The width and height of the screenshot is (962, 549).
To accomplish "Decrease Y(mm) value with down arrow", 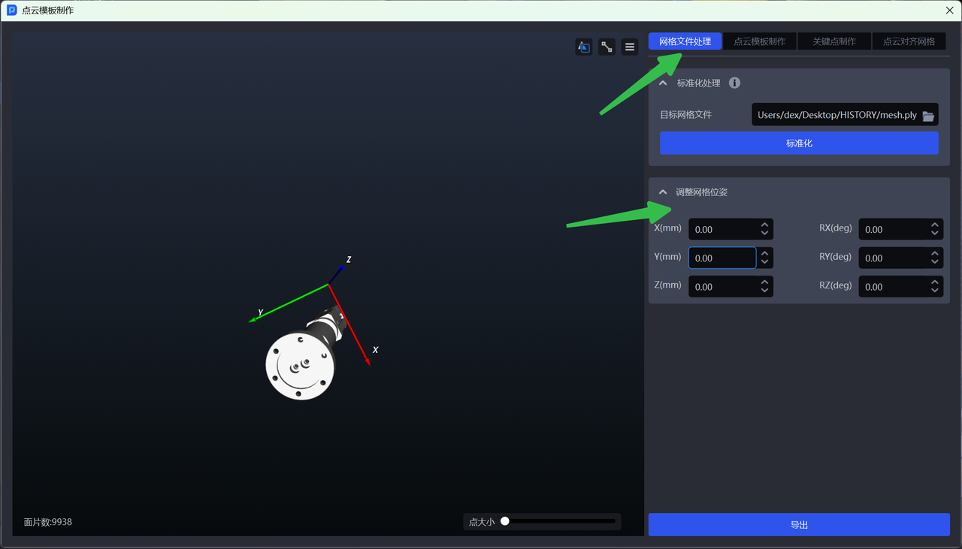I will 764,262.
